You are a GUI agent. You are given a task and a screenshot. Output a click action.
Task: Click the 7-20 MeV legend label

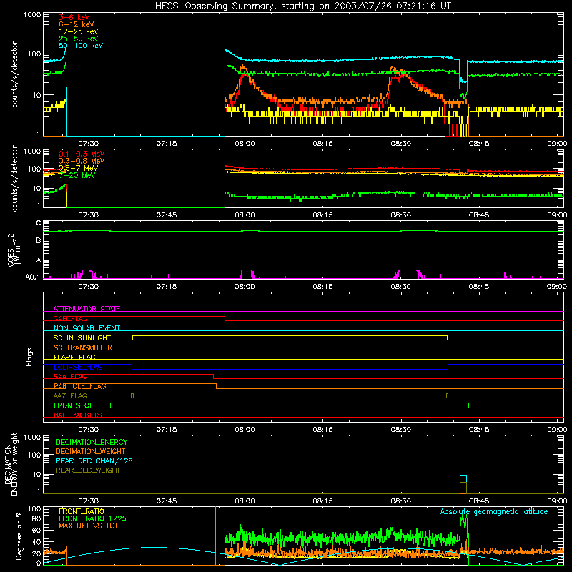(x=77, y=175)
